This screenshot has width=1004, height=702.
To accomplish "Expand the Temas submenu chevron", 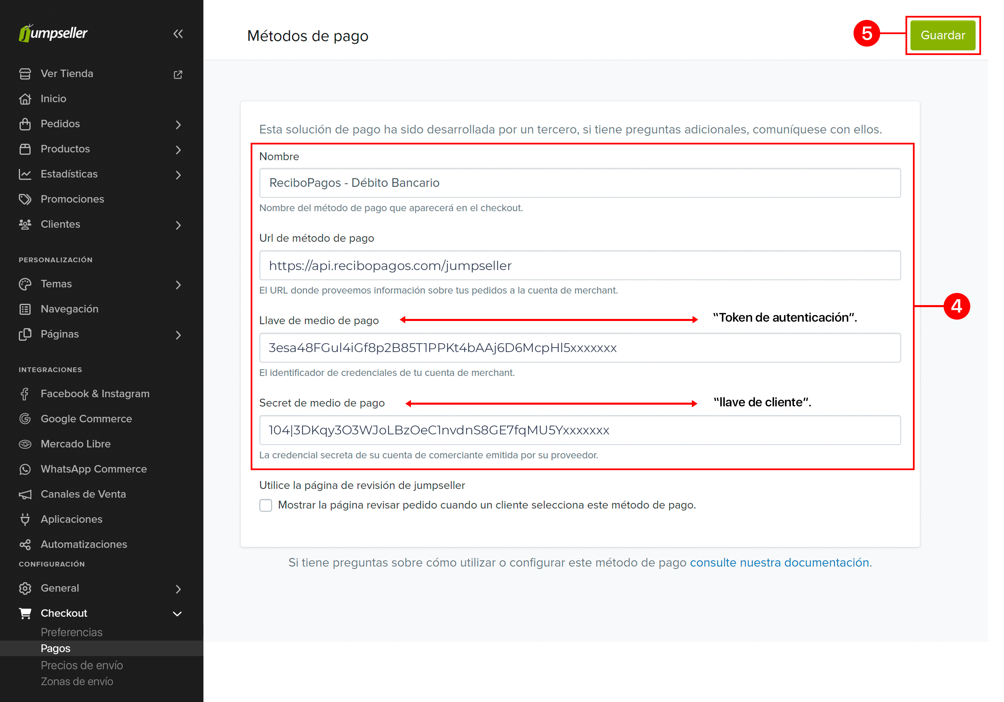I will pyautogui.click(x=178, y=285).
